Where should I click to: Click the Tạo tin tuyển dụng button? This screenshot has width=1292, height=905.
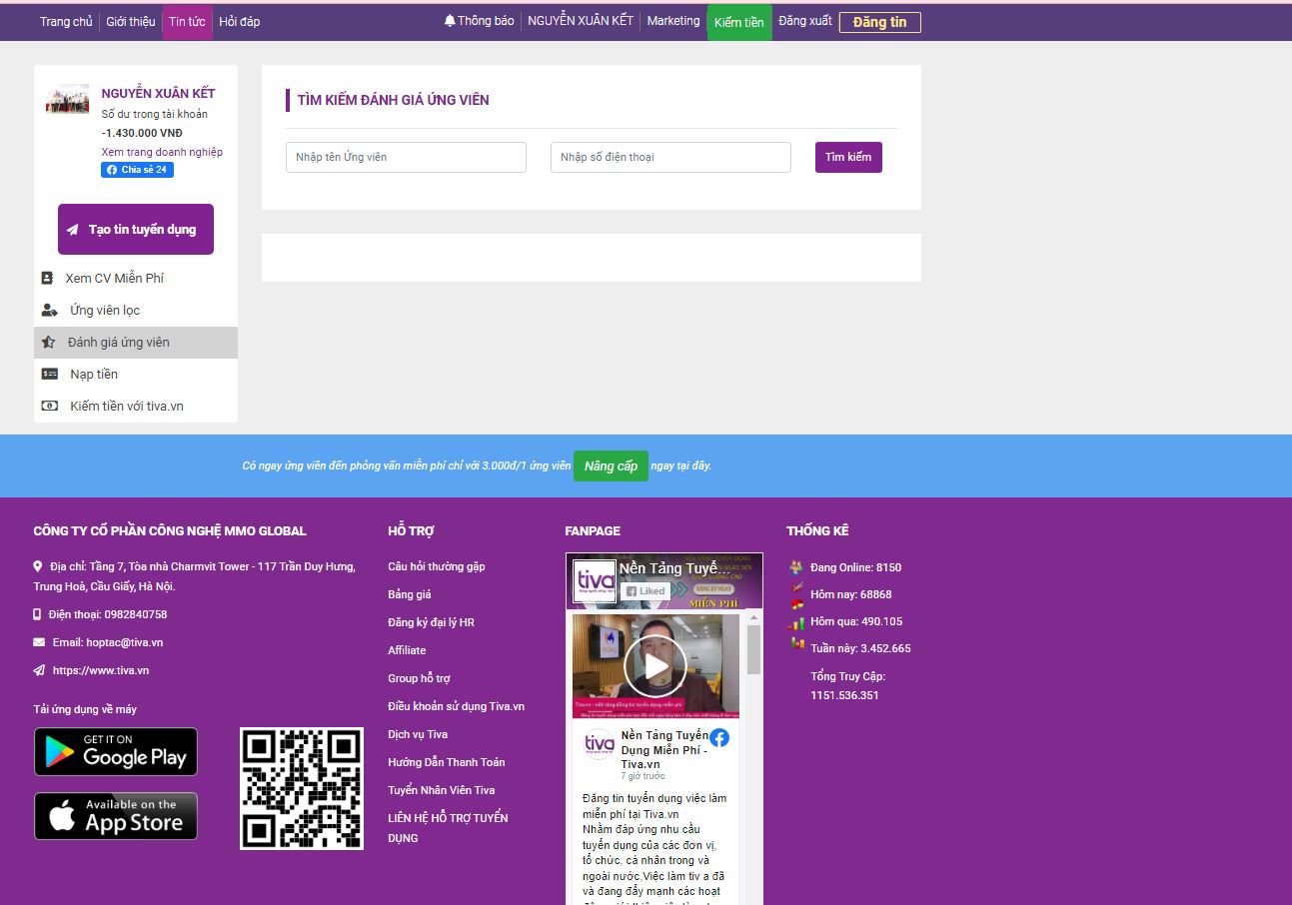click(x=136, y=230)
